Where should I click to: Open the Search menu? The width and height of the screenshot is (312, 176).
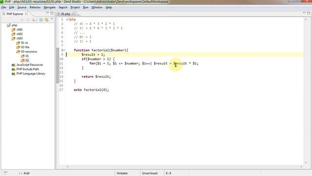[x=63, y=7]
